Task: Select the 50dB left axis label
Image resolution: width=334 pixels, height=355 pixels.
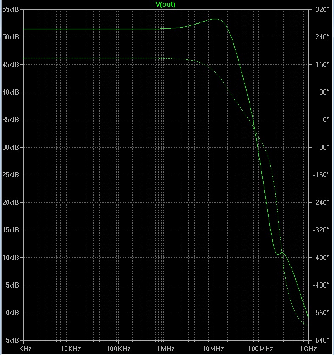Action: tap(11, 37)
